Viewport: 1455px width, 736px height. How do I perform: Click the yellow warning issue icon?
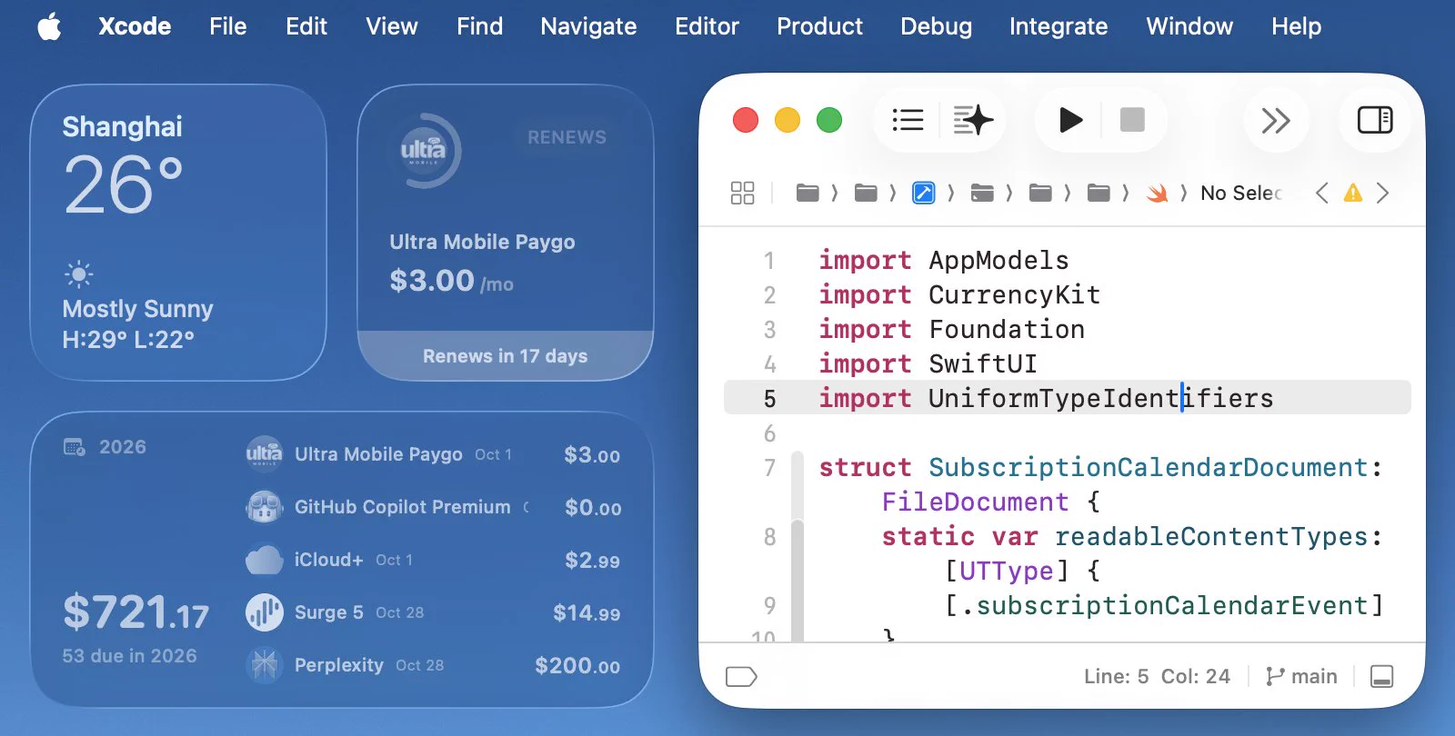pos(1353,193)
